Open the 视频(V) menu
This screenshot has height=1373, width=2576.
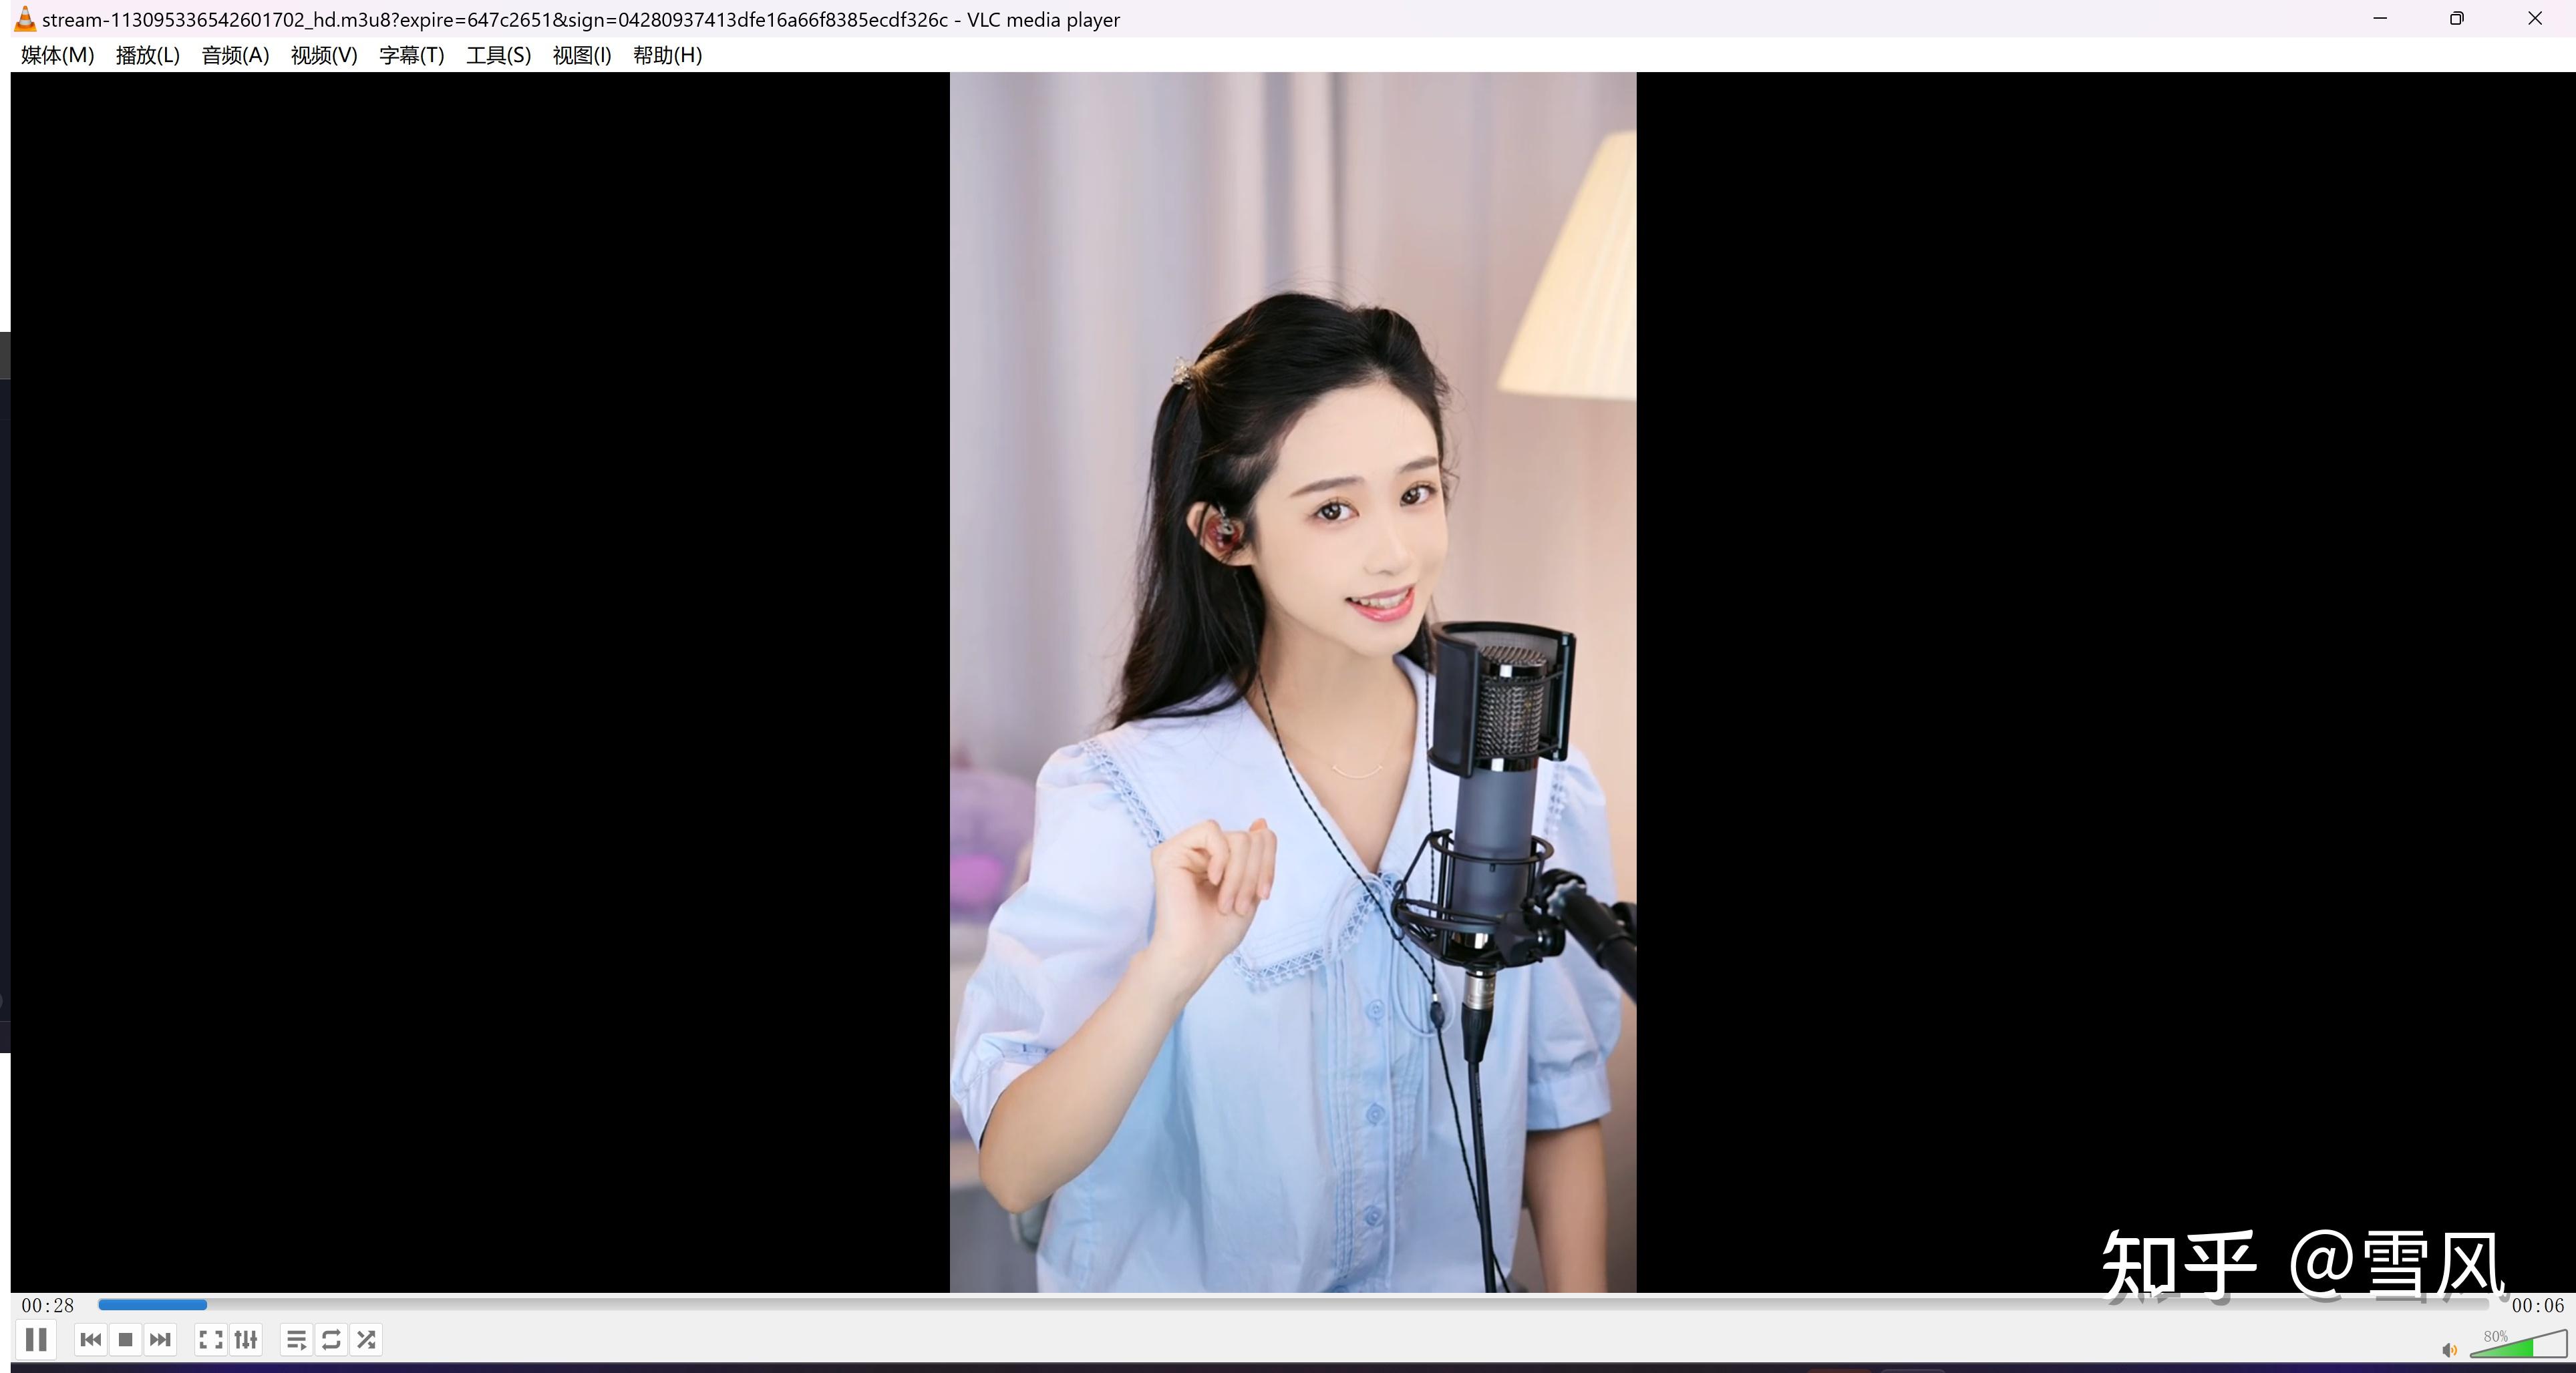(x=324, y=55)
